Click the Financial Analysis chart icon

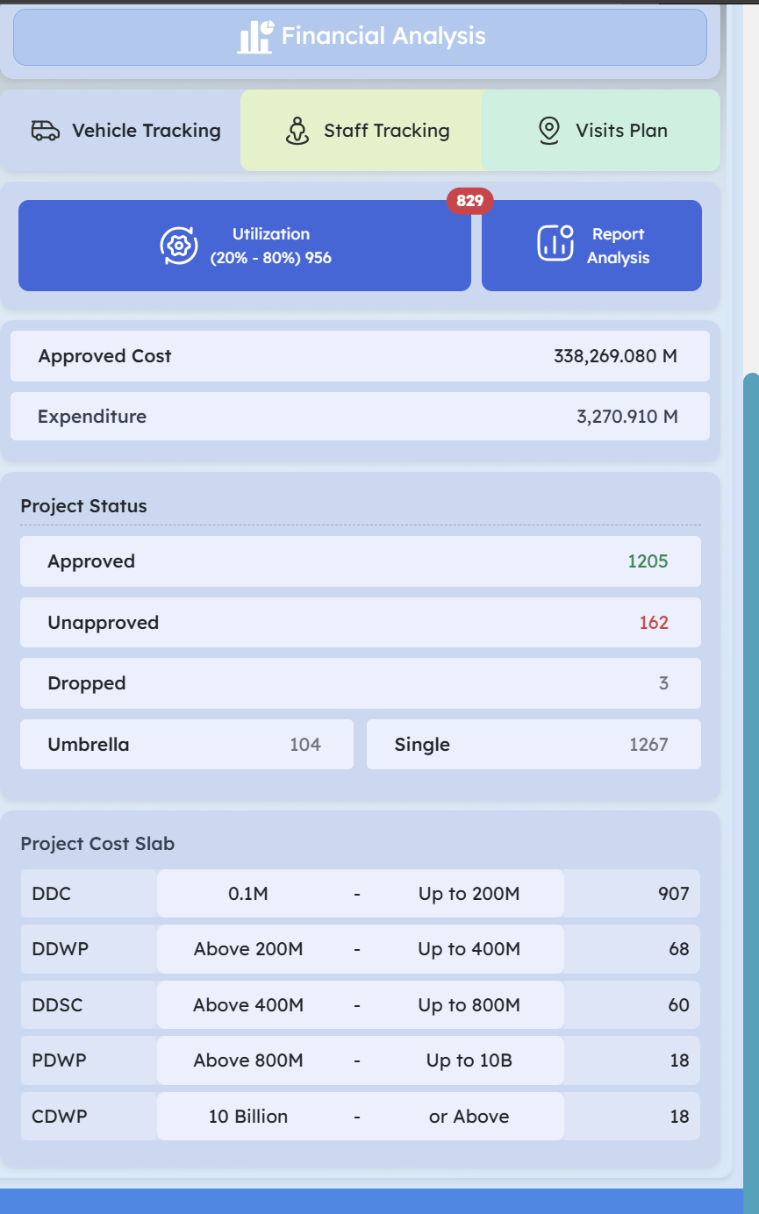(x=255, y=37)
